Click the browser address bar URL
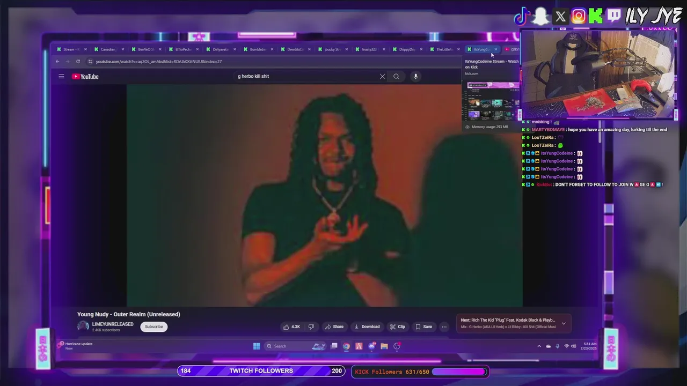687x386 pixels. [159, 61]
